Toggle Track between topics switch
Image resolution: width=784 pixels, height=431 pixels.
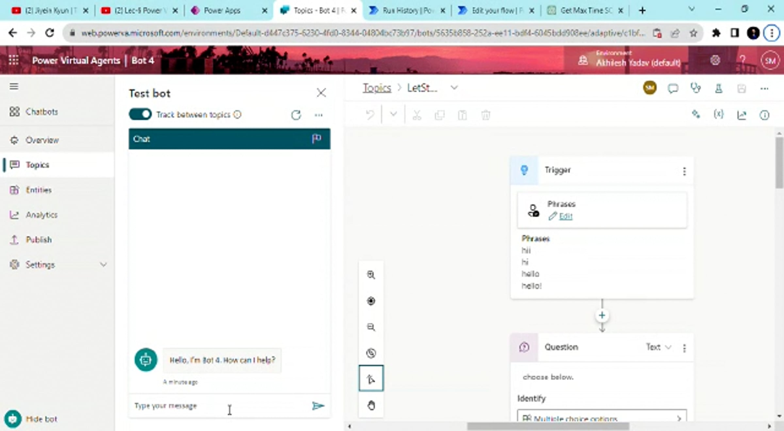point(140,114)
